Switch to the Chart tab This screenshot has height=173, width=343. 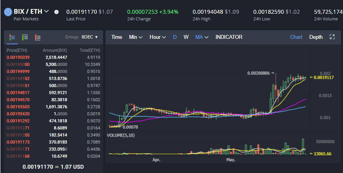(296, 37)
